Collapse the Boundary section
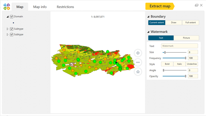The width and height of the screenshot is (206, 116). pyautogui.click(x=148, y=17)
